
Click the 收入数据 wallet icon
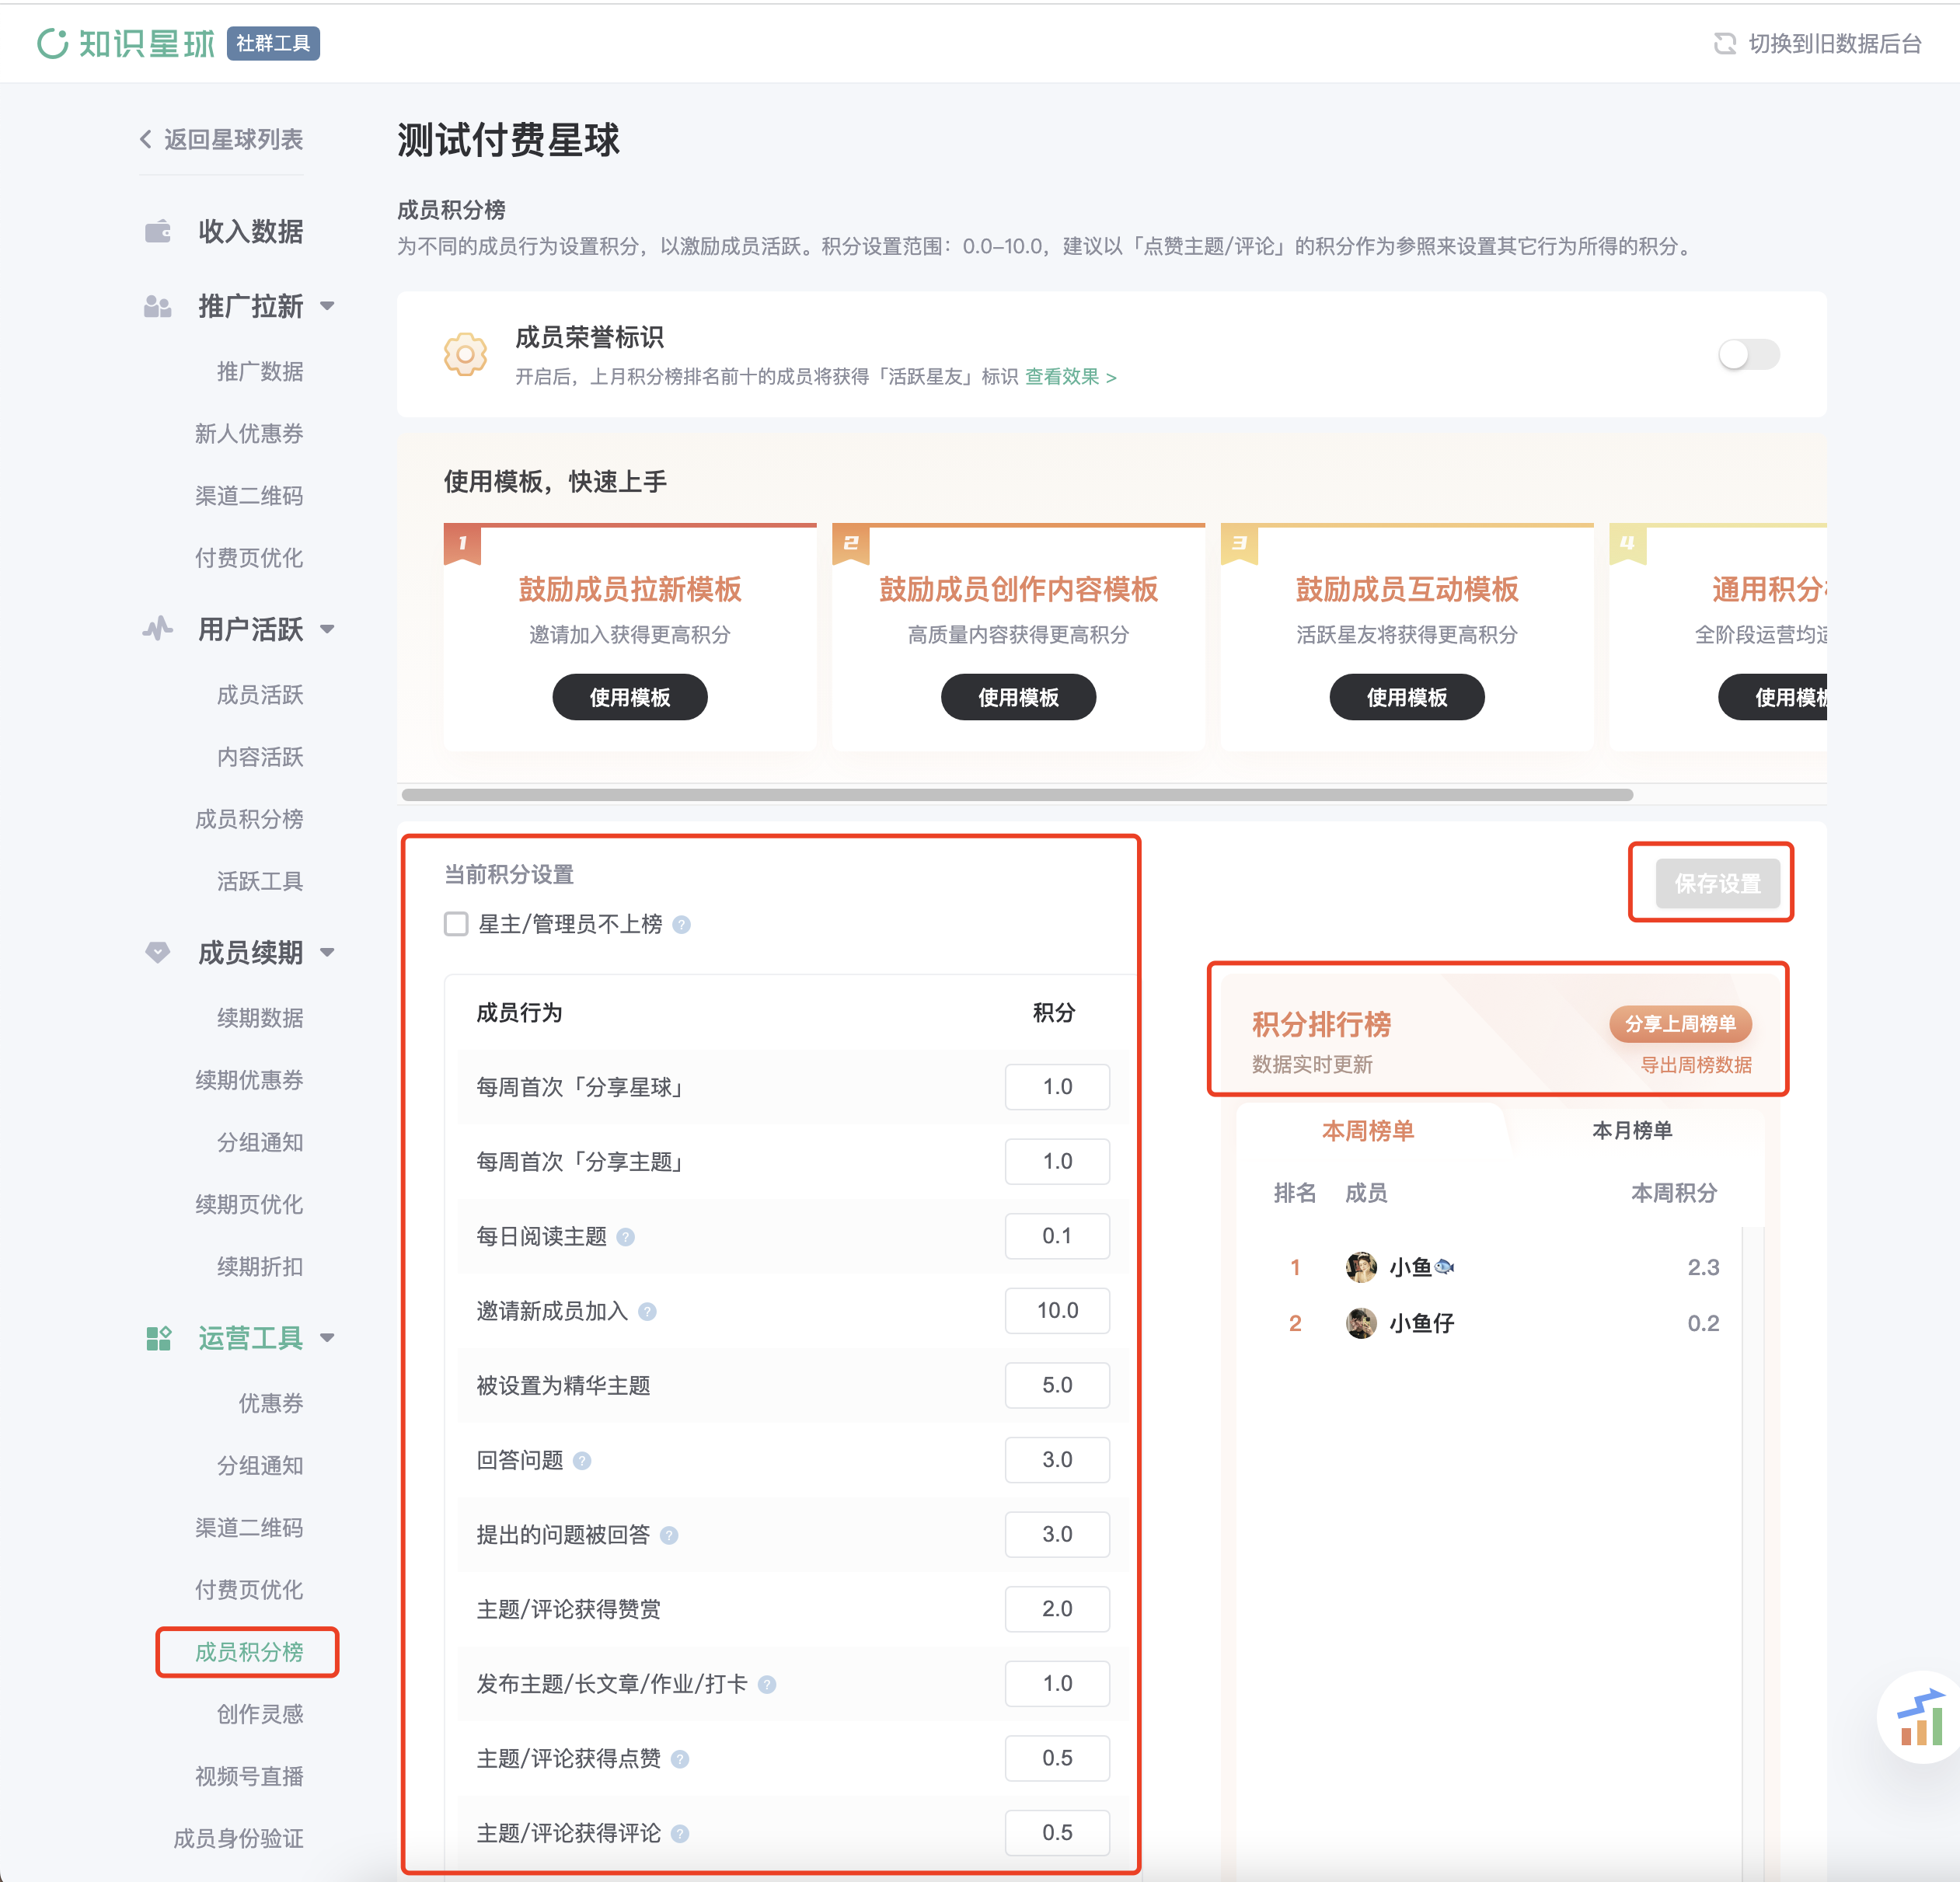[158, 231]
